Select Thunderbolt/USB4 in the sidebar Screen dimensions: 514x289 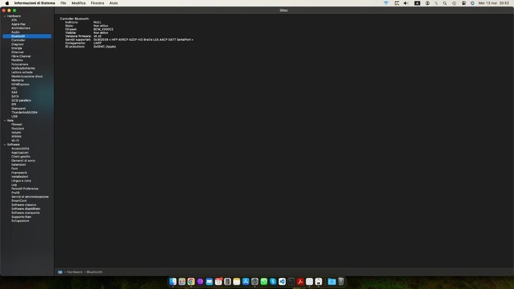tap(24, 112)
